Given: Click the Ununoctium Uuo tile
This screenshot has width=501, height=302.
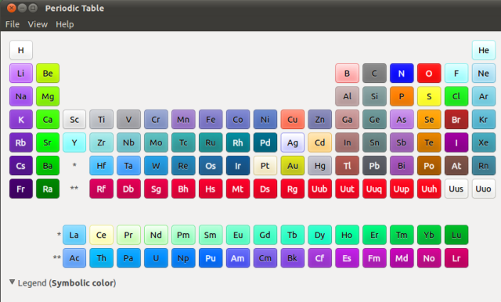Looking at the screenshot, I should 484,189.
